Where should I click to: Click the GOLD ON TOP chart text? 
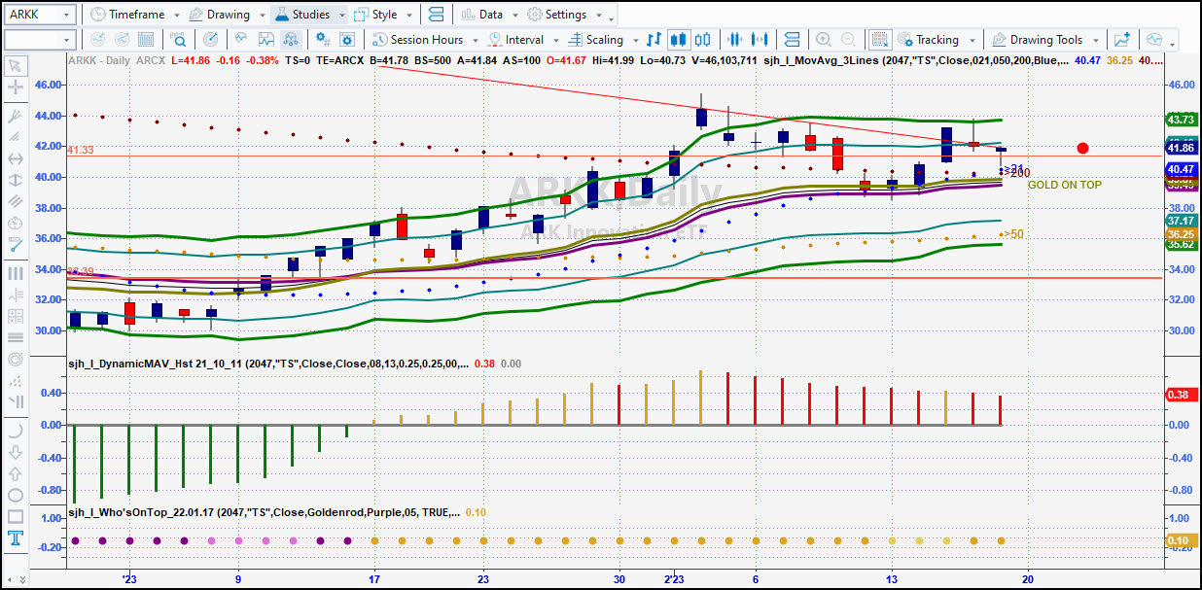1065,185
